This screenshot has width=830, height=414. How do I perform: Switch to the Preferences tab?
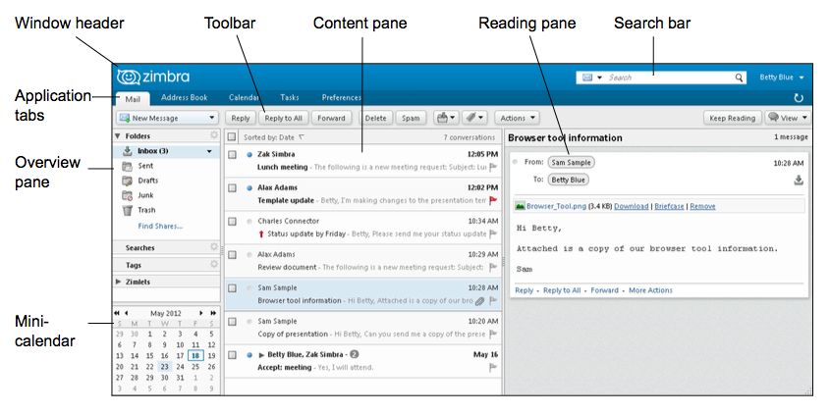pyautogui.click(x=342, y=98)
